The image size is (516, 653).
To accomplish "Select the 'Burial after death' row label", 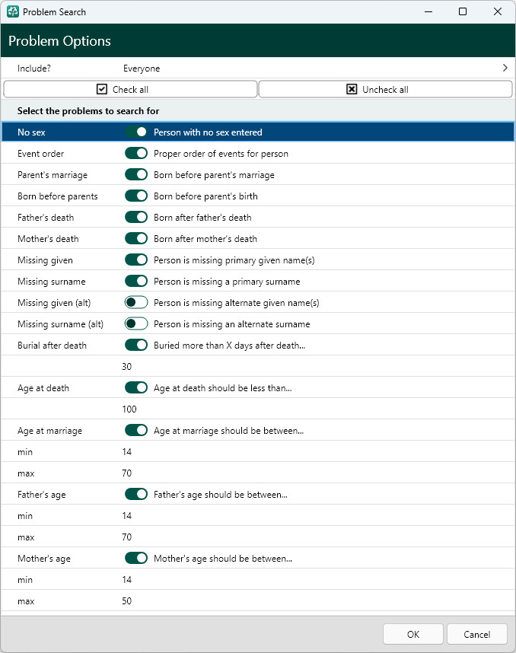I will pos(52,346).
